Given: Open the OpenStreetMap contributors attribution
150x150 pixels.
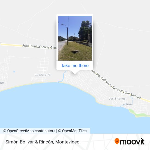Looking at the screenshot, I should point(29,131).
